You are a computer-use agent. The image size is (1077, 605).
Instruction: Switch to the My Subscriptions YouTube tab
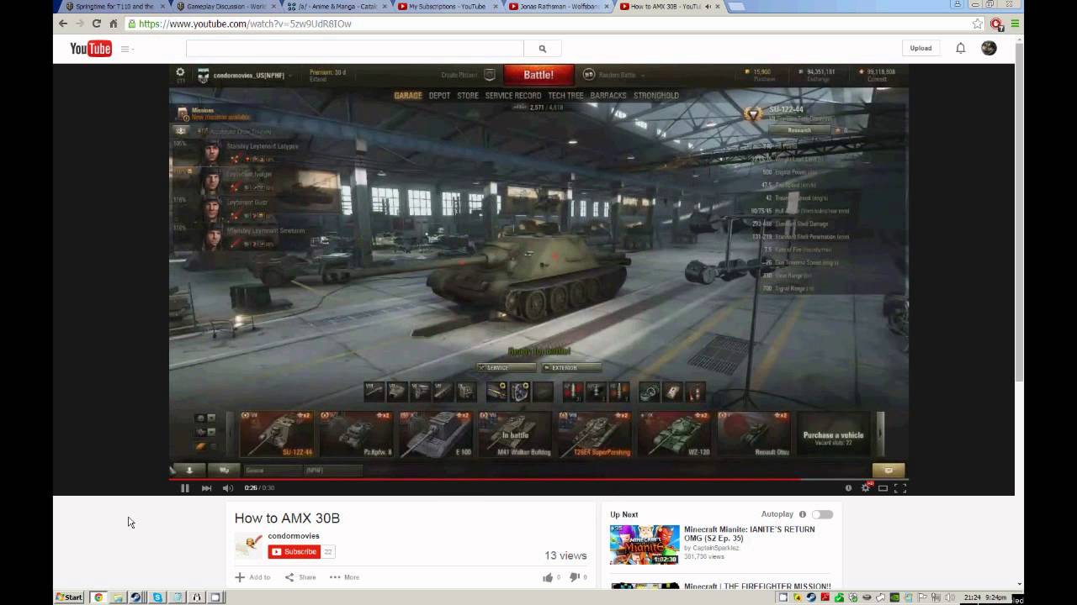coord(447,6)
